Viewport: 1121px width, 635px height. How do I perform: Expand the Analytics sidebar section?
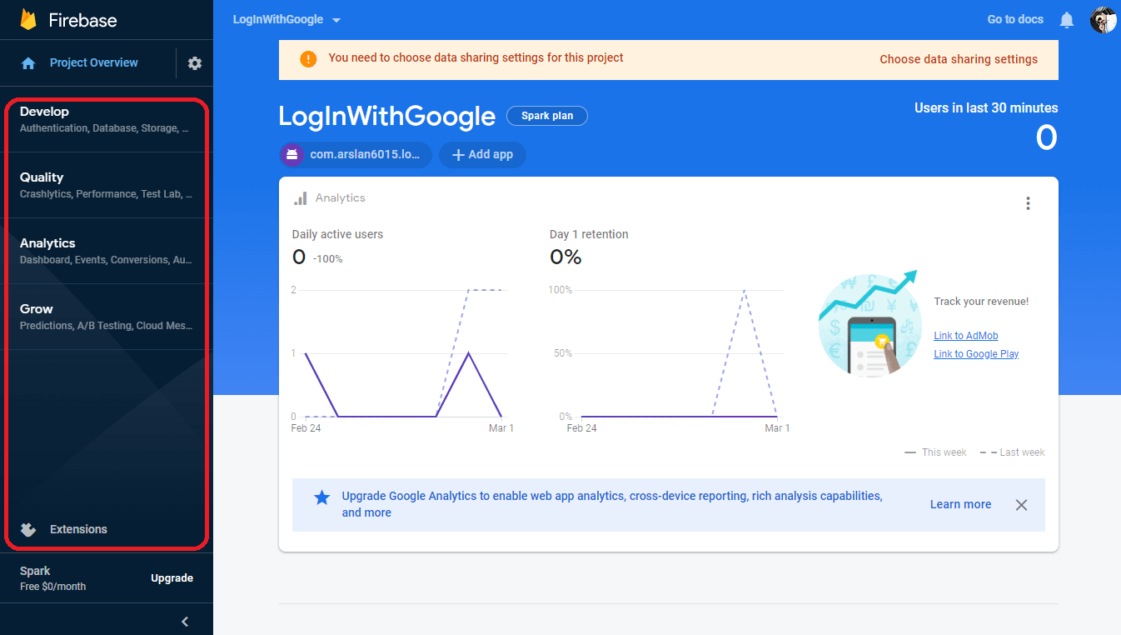(x=107, y=251)
